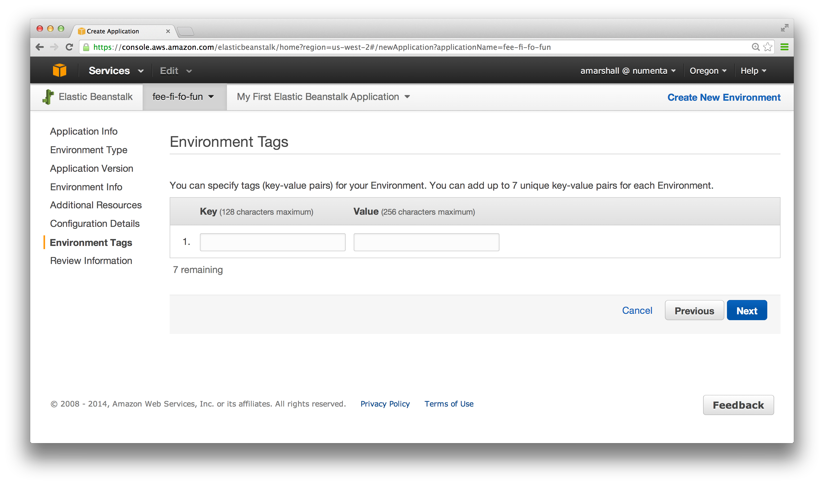Image resolution: width=824 pixels, height=485 pixels.
Task: Click the AWS orange cube logo
Action: pos(59,70)
